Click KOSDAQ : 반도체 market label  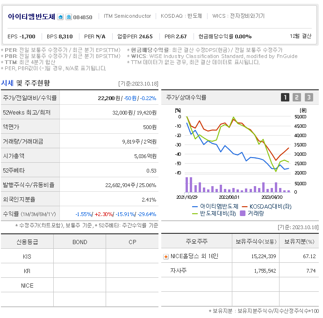click(x=181, y=16)
